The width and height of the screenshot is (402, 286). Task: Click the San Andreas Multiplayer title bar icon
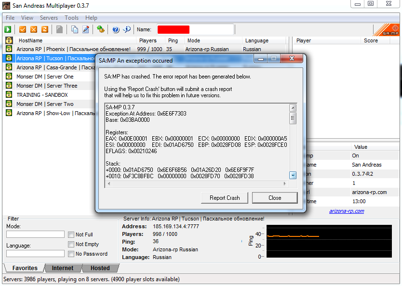pos(6,6)
